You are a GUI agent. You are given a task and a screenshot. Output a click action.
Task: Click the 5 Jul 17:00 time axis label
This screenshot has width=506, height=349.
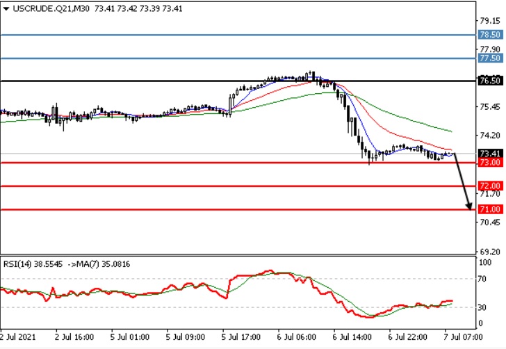click(240, 337)
